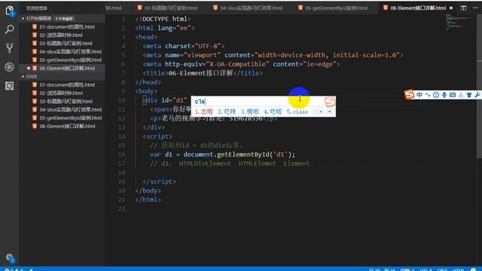Viewport: 482px width, 271px height.
Task: Click the title text 06-Element接口详解 on line 7
Action: (x=200, y=73)
